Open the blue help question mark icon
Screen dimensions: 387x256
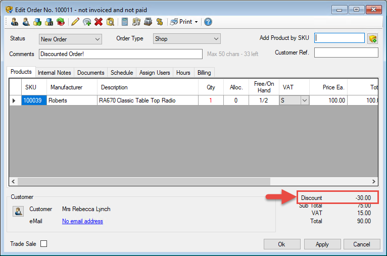point(208,22)
